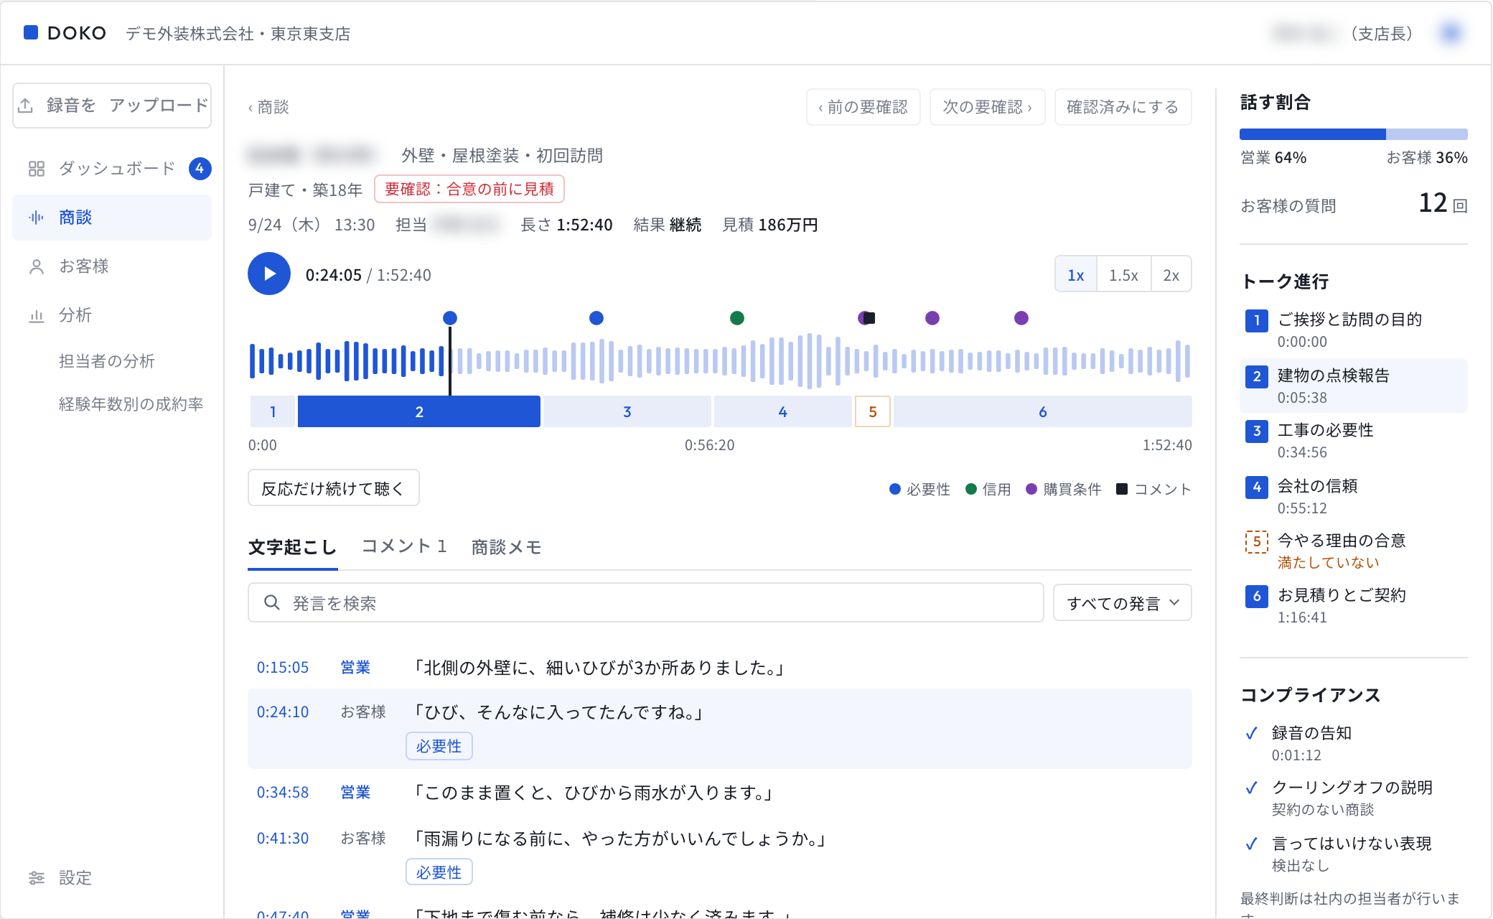Switch to the 文字起こし tab
This screenshot has height=919, width=1493.
tap(292, 548)
